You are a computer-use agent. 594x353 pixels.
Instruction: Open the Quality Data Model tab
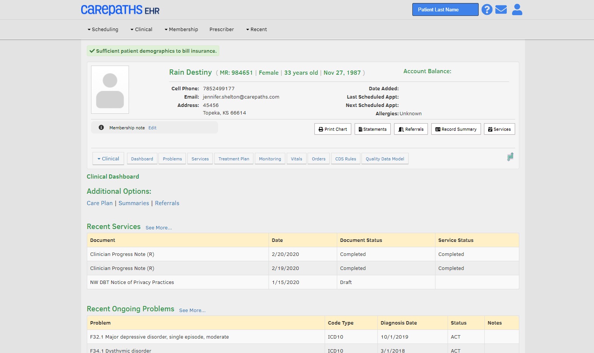(x=385, y=158)
